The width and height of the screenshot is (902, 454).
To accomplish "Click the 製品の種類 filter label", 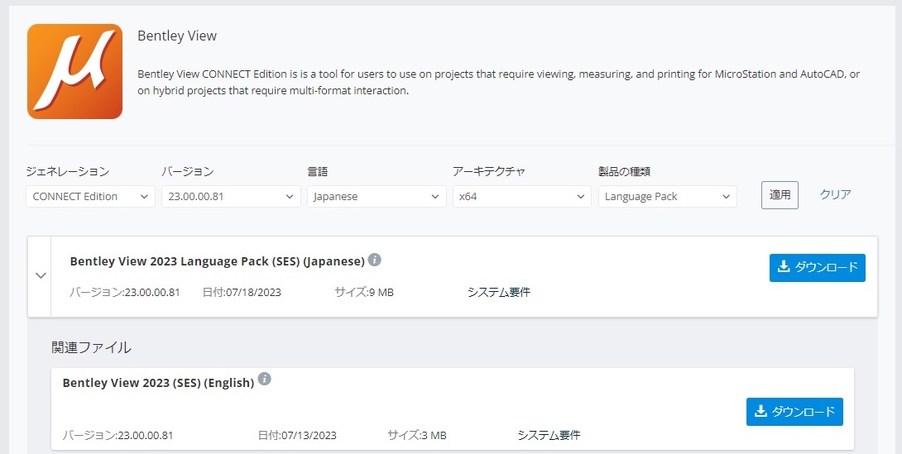I will point(624,171).
